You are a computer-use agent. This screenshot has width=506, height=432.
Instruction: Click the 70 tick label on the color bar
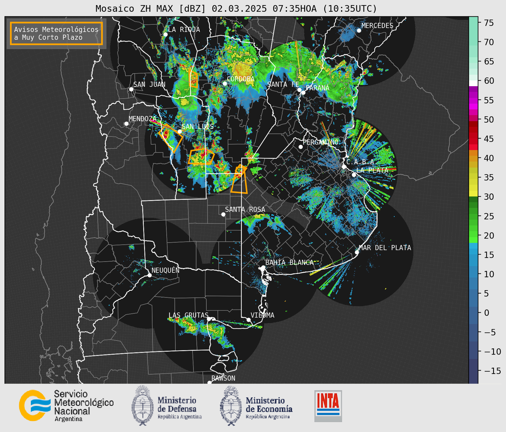tap(489, 42)
